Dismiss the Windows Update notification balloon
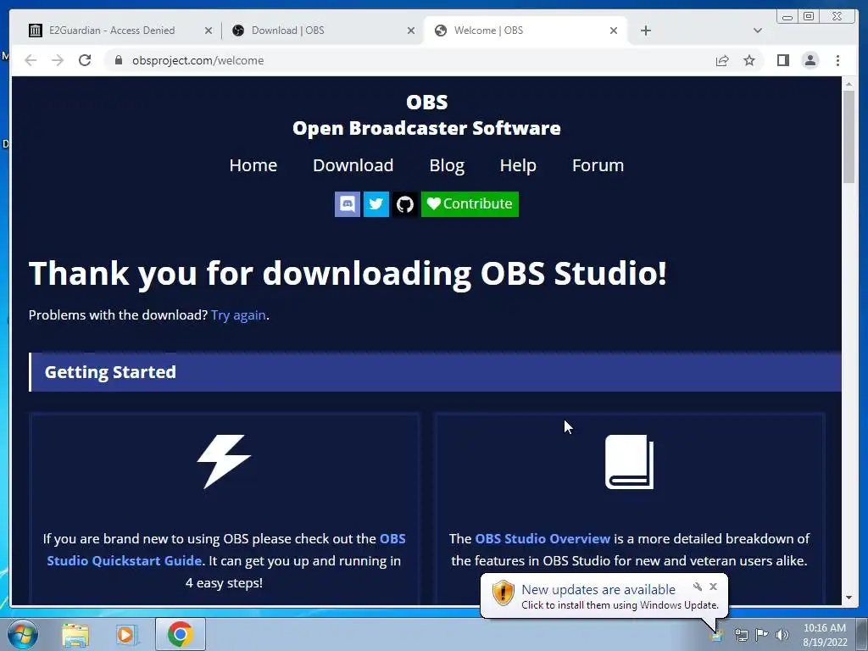Screen dimensions: 868x651 point(713,587)
